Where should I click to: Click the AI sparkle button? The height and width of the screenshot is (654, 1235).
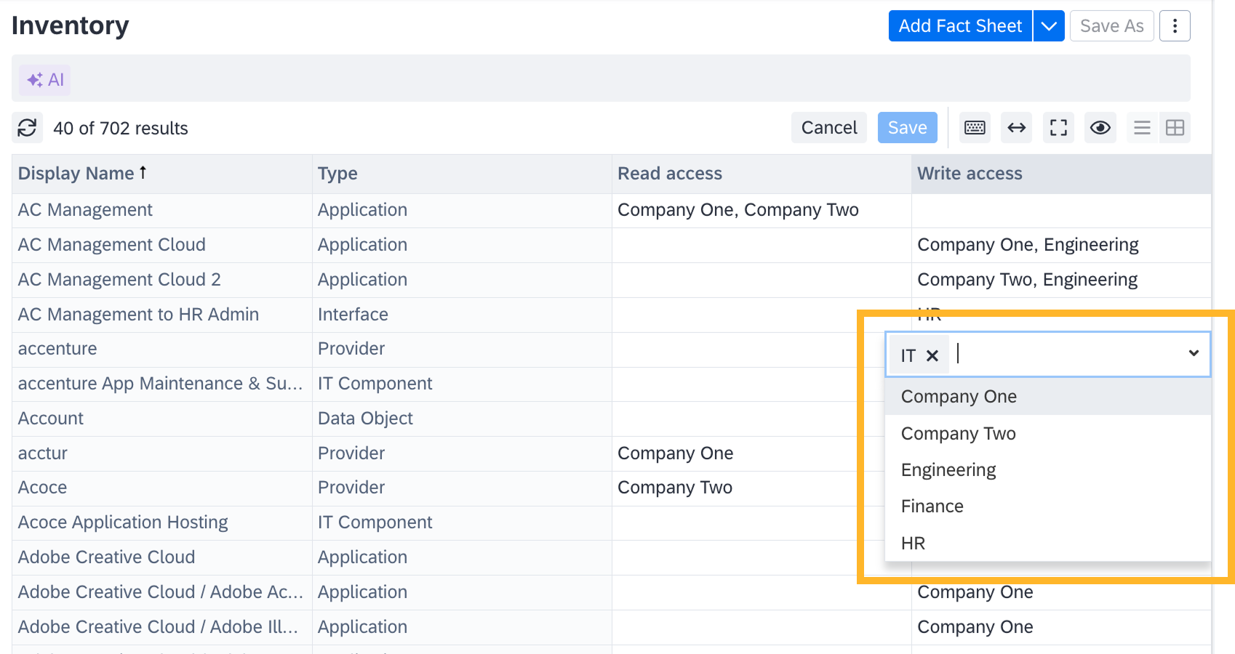[x=45, y=80]
